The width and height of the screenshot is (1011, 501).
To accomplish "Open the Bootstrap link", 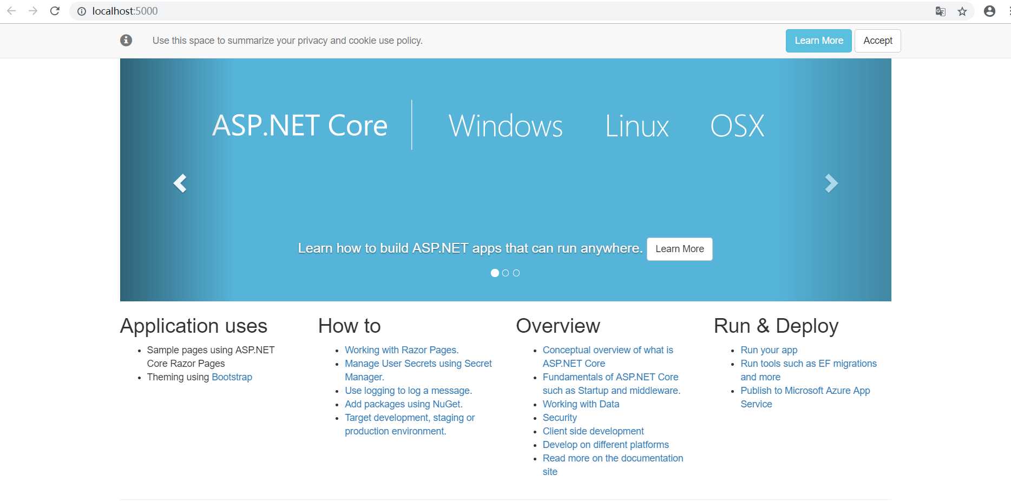I will pos(232,377).
